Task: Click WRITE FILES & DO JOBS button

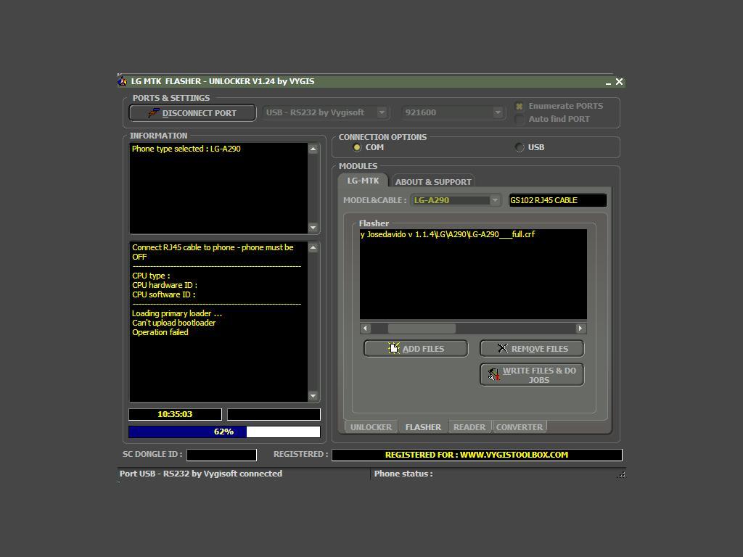Action: point(532,375)
